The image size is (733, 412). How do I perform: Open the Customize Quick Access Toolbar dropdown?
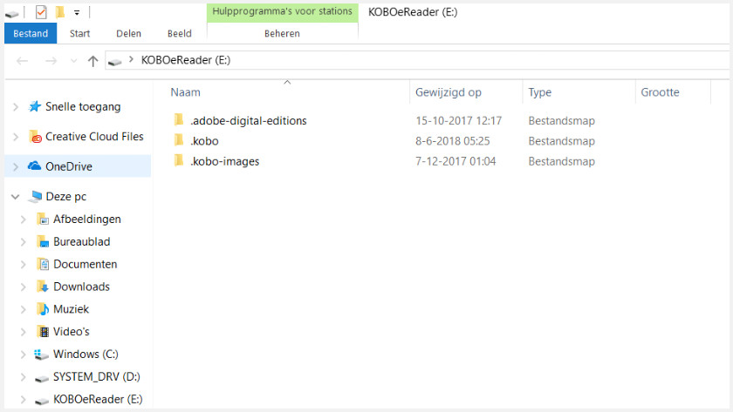[77, 13]
